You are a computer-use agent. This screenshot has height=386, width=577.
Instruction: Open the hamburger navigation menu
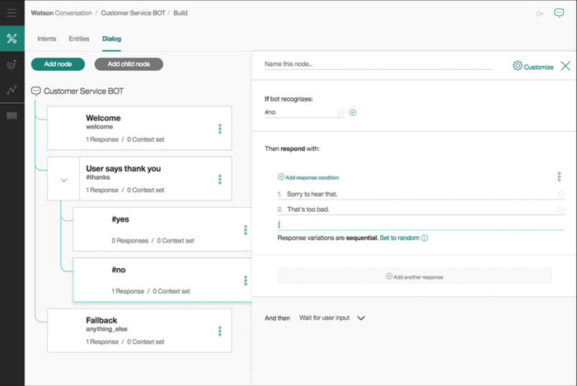pyautogui.click(x=12, y=13)
